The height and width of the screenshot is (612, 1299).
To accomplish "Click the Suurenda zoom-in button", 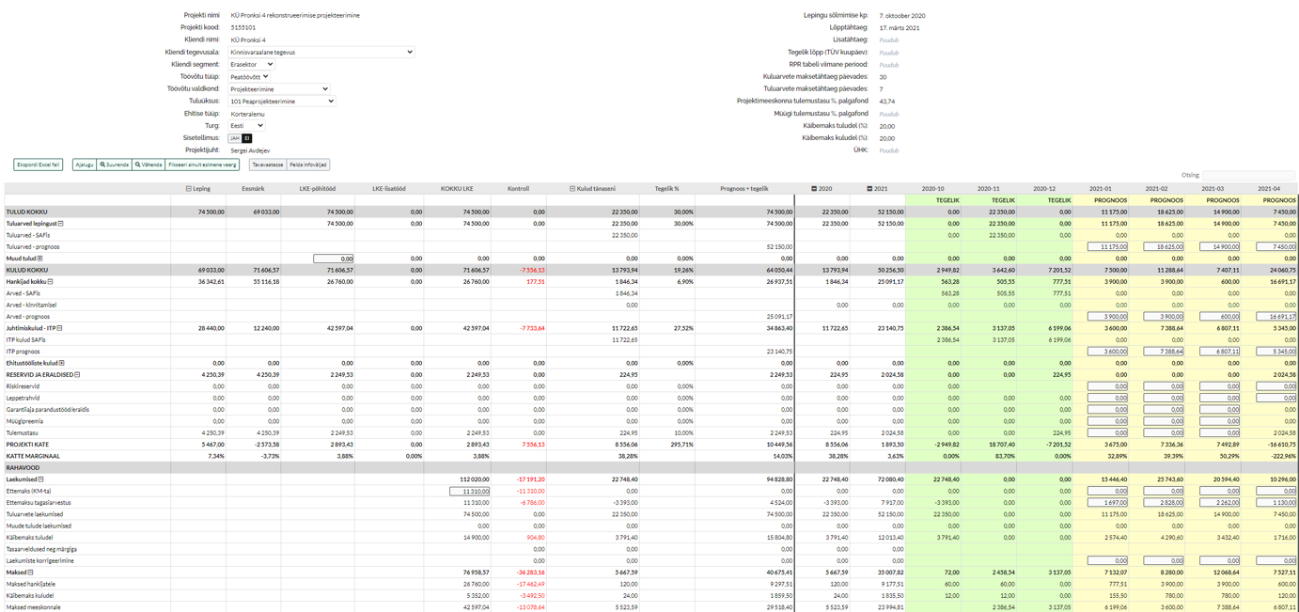I will click(x=115, y=165).
